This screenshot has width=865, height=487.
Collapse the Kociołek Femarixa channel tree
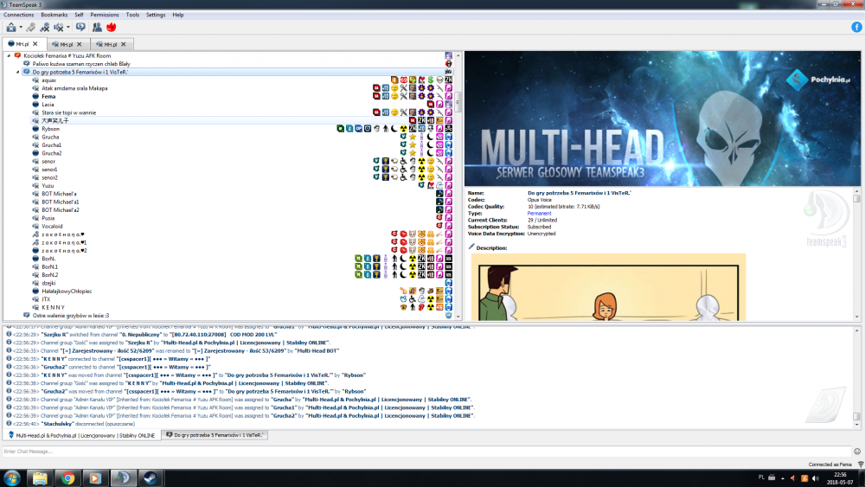click(9, 55)
